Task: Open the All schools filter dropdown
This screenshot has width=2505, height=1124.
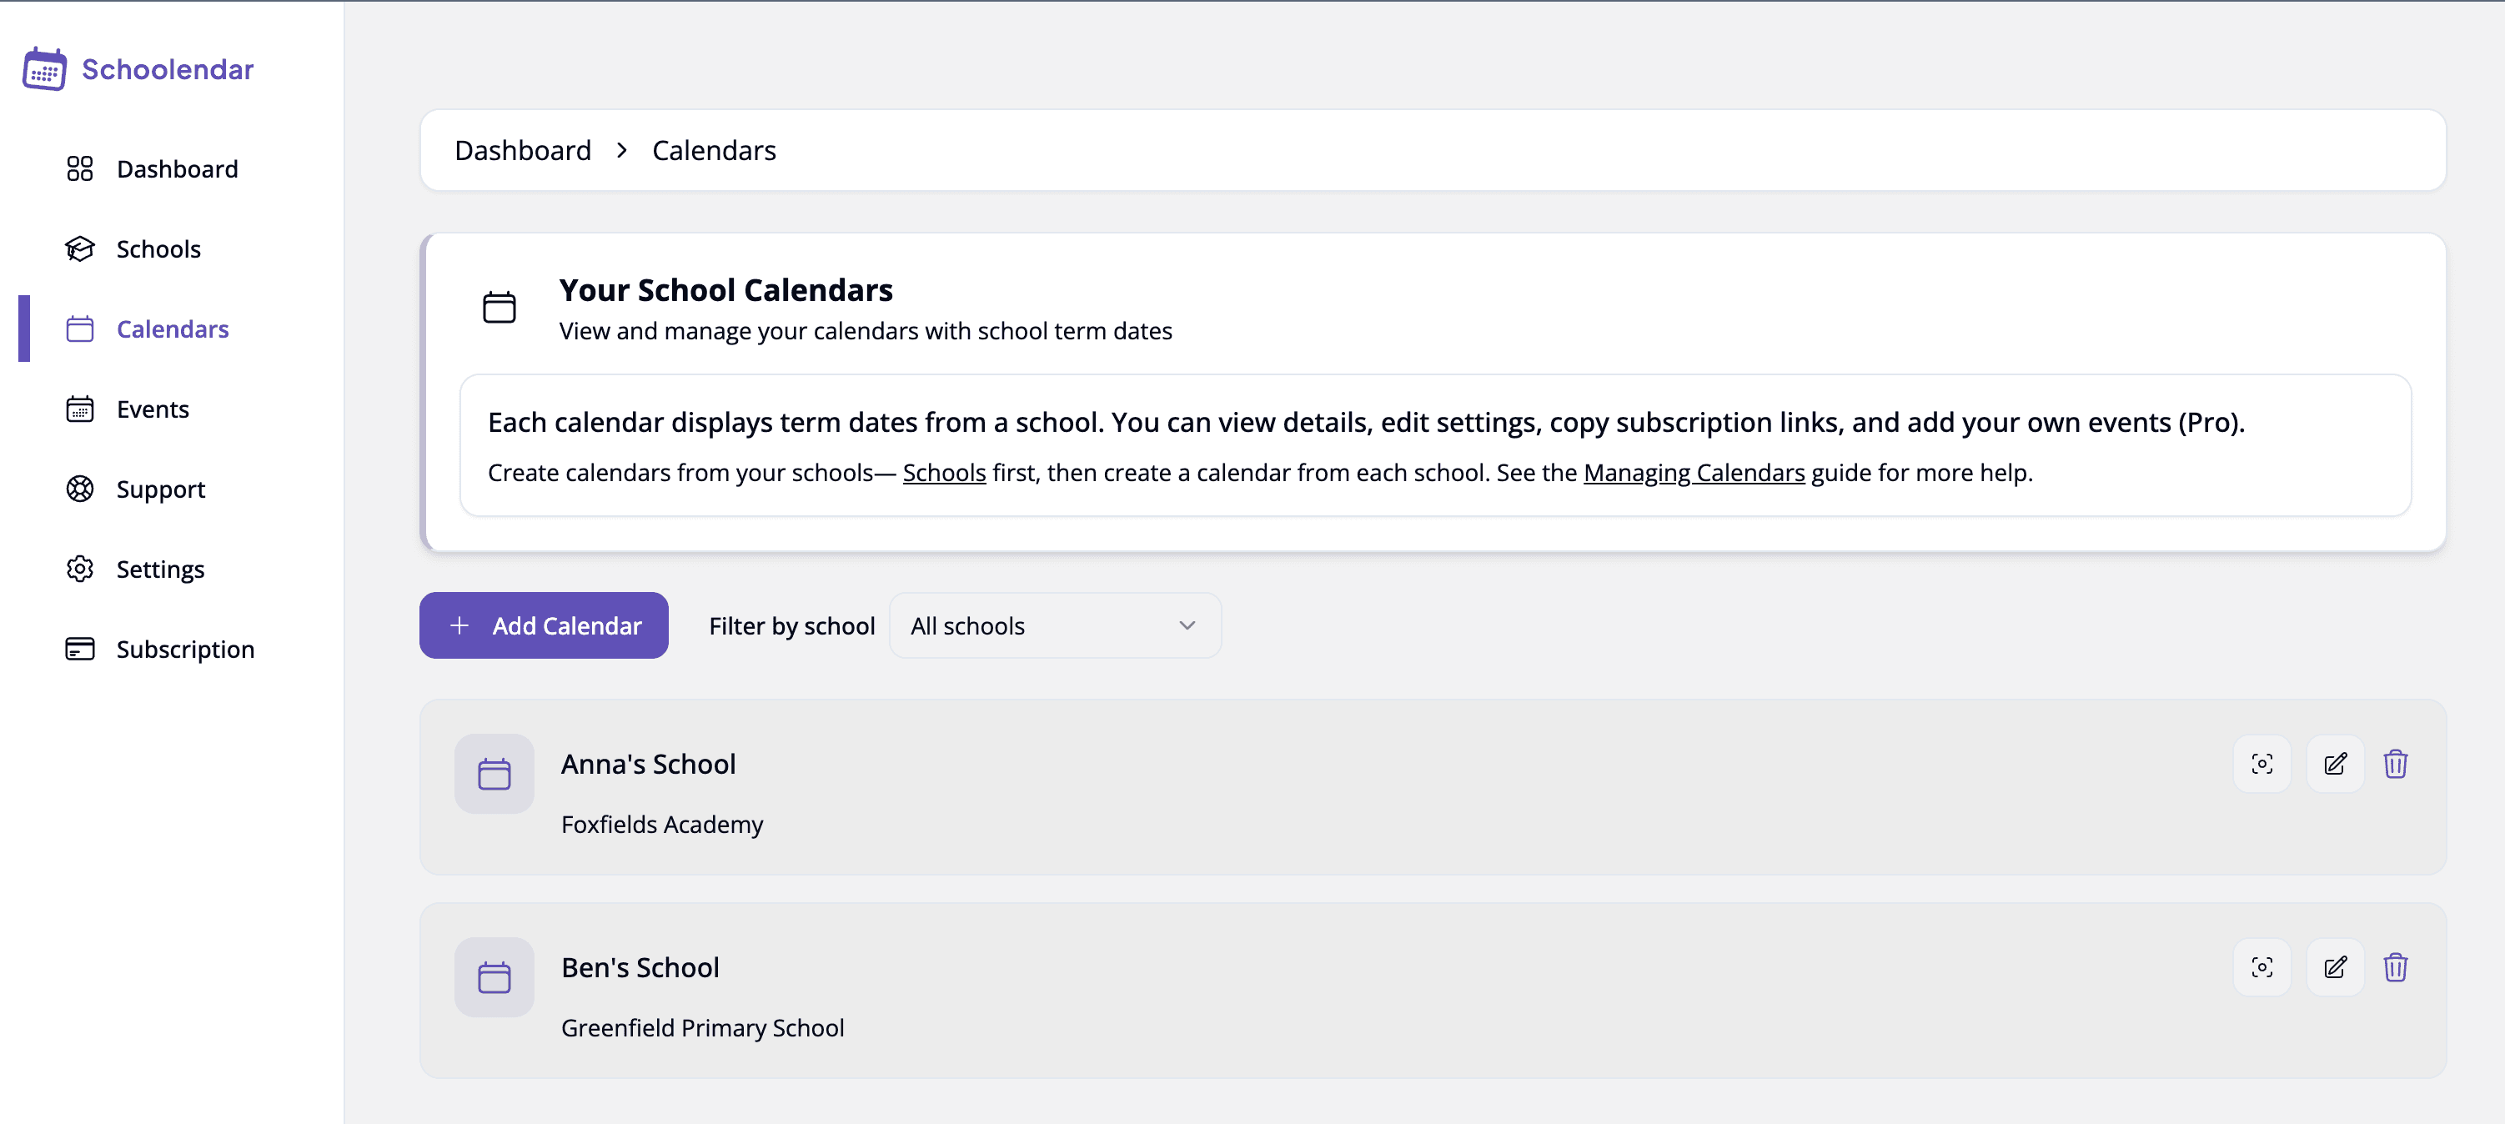Action: pyautogui.click(x=1054, y=626)
